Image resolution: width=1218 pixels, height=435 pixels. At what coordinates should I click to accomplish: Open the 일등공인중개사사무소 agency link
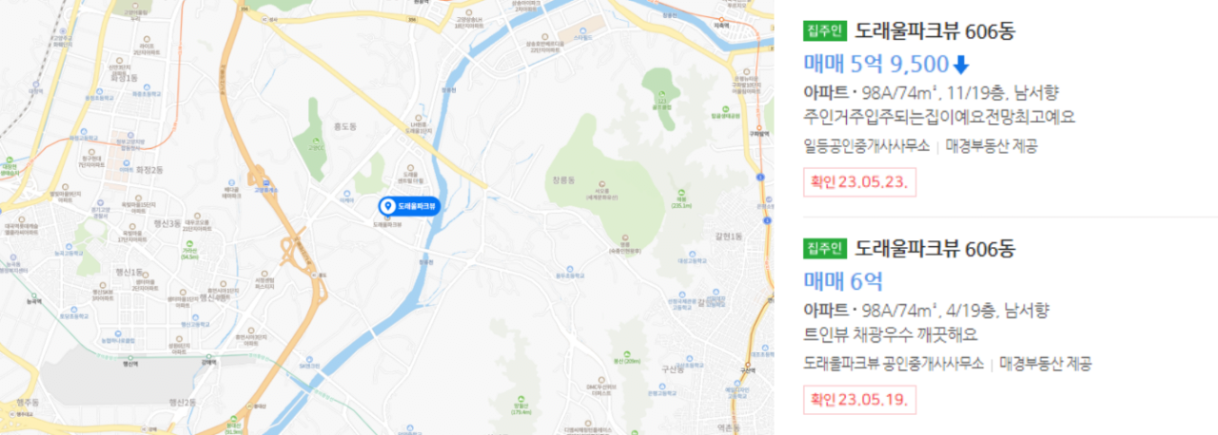[867, 146]
